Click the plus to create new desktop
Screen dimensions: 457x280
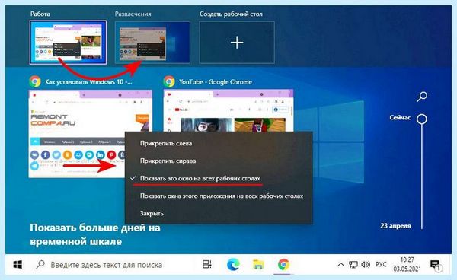point(237,43)
